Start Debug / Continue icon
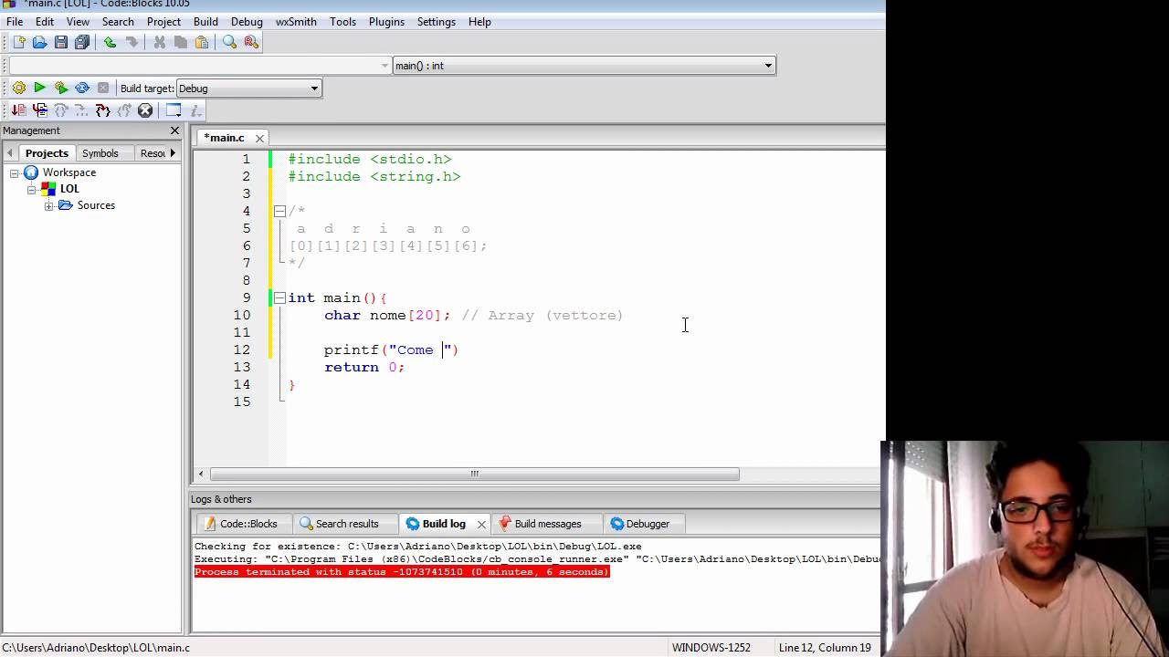This screenshot has width=1169, height=657. 18,110
